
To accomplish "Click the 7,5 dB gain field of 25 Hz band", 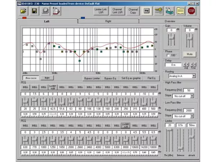I will click(x=35, y=94).
